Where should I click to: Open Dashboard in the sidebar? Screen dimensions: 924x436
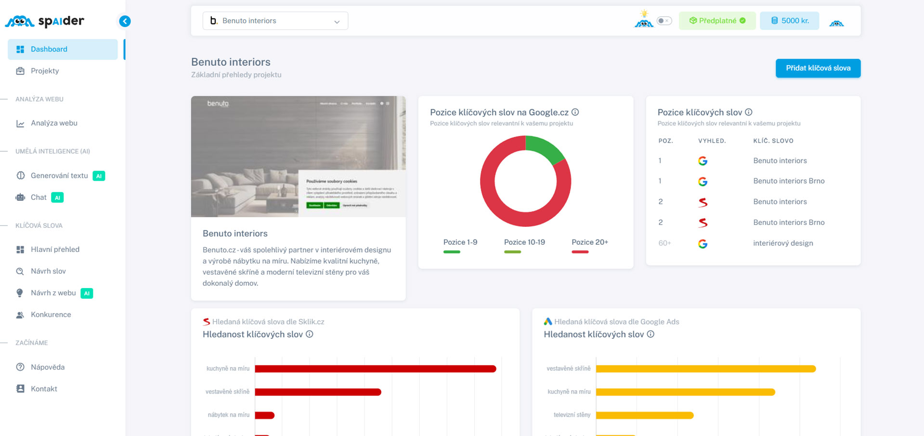[63, 49]
